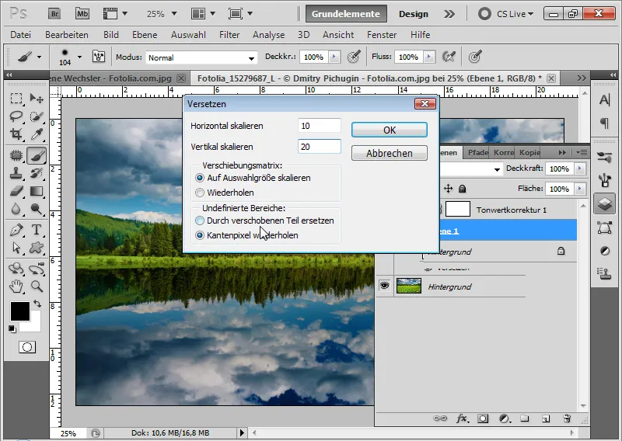Select the History Brush tool

(x=37, y=173)
